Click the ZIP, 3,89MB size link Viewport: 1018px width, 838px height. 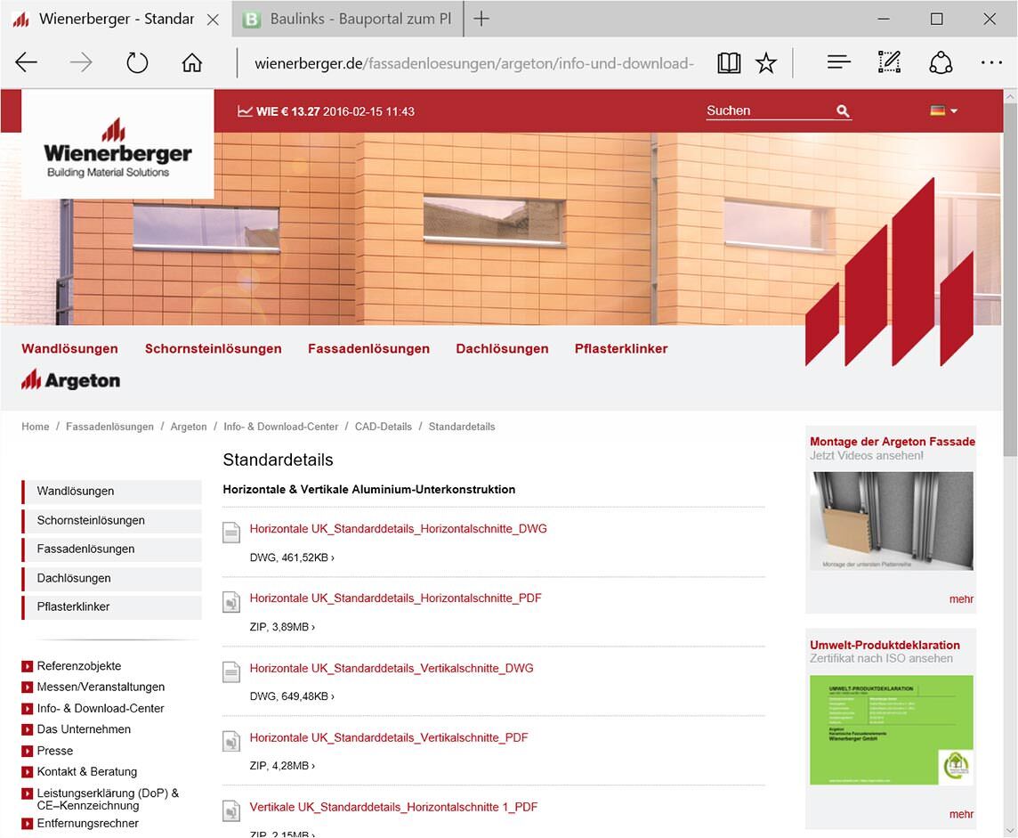[x=282, y=628]
